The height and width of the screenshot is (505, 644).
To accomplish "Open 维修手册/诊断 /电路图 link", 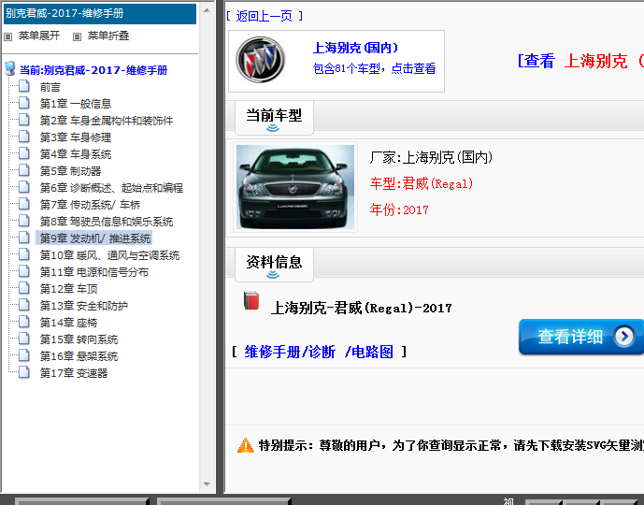I will tap(319, 352).
